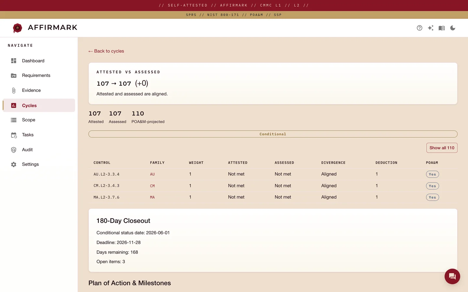Click the Affirmark wax seal logo
The image size is (468, 292).
[x=18, y=28]
